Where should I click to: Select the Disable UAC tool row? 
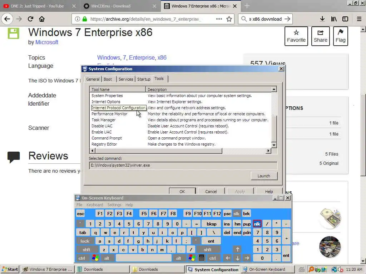(x=180, y=126)
